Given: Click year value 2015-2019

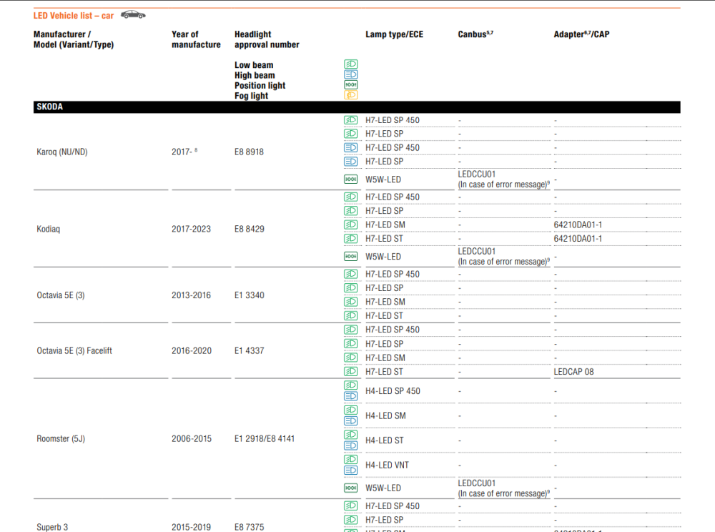Looking at the screenshot, I should point(191,527).
